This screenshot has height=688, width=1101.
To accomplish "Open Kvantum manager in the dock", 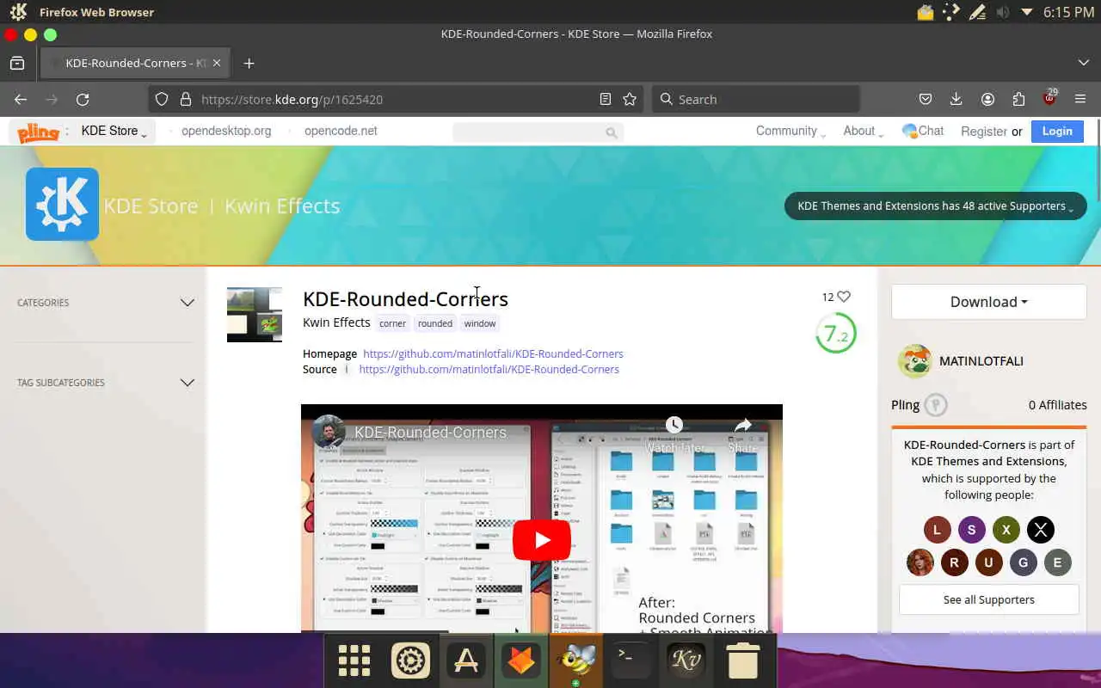I will (686, 660).
